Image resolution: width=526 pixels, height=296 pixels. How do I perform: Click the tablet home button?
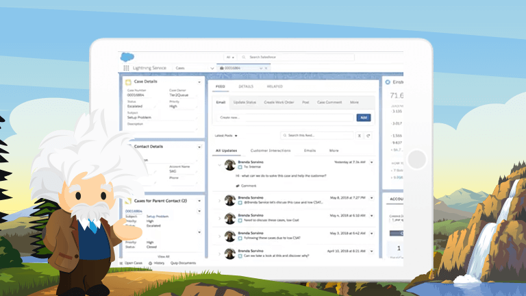pos(417,159)
